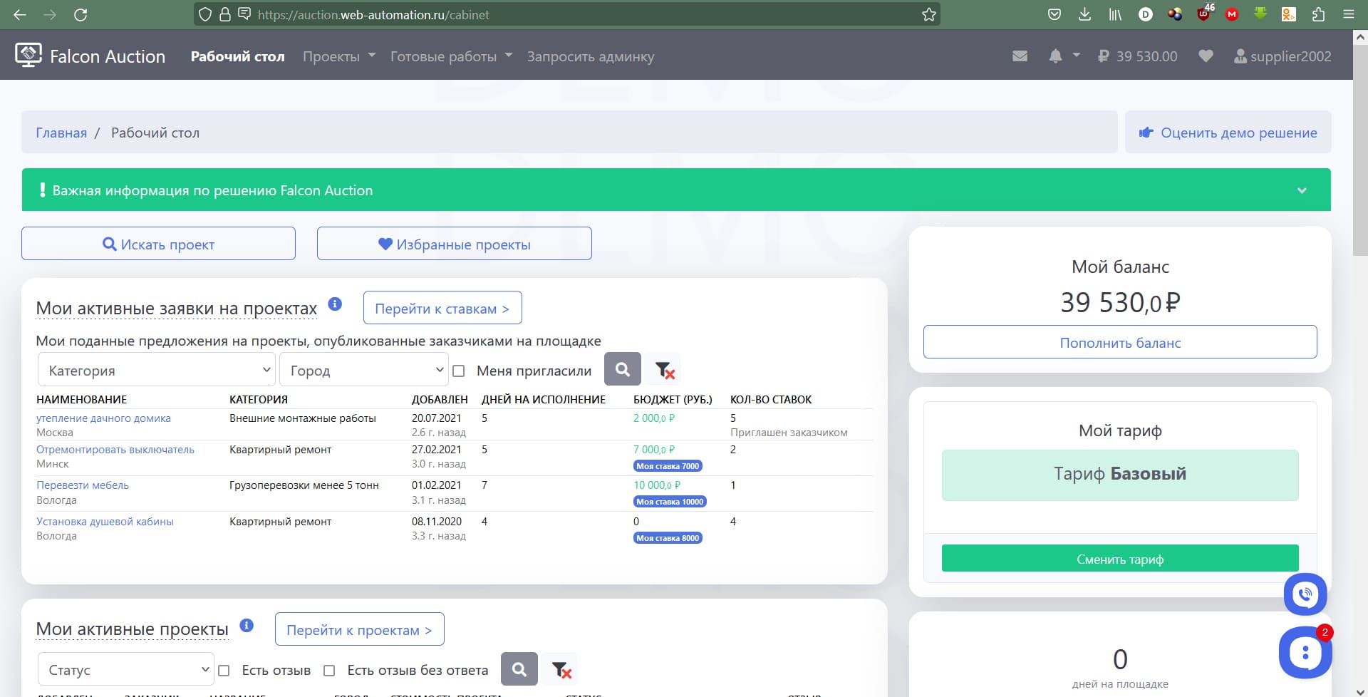Screen dimensions: 1368x697
Task: Click the search magnifier button in bids filter
Action: tap(622, 370)
